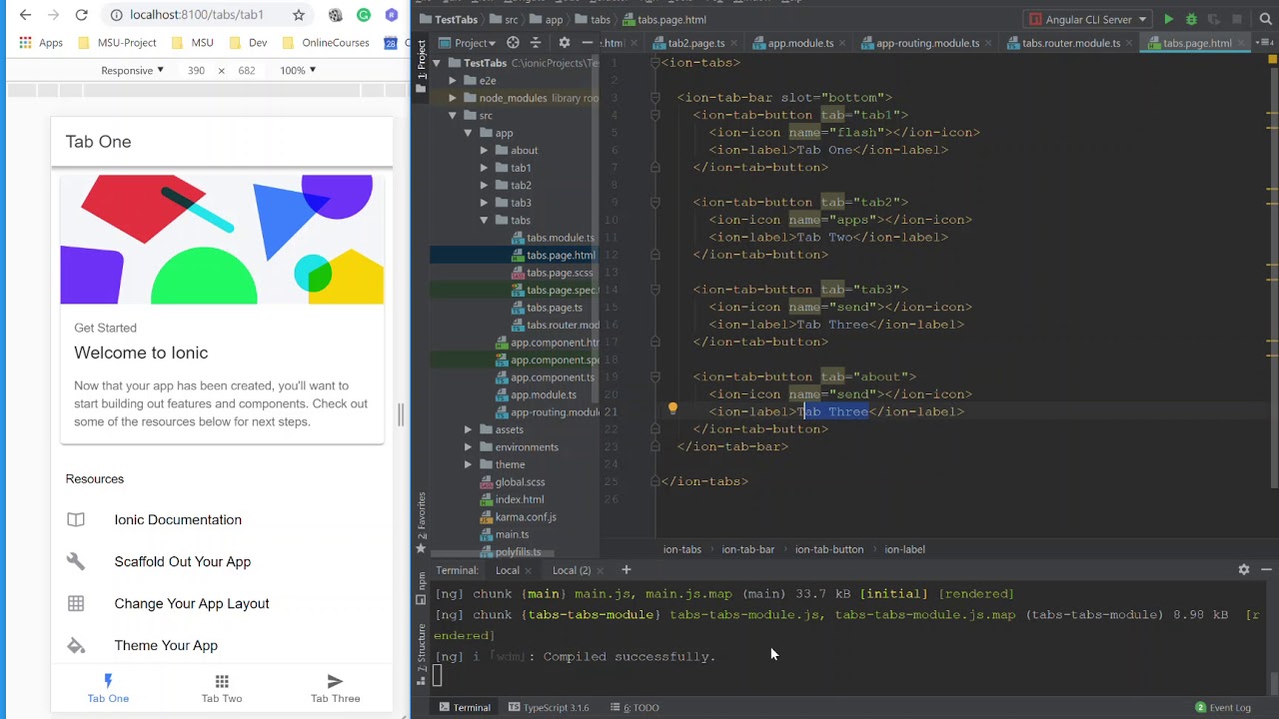Open Project panel settings gear

point(564,43)
